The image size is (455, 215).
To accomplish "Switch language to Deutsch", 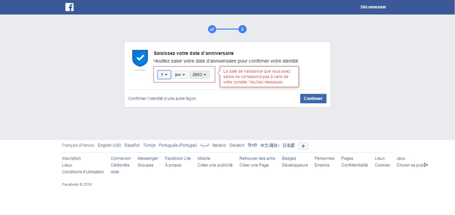I will coord(237,145).
